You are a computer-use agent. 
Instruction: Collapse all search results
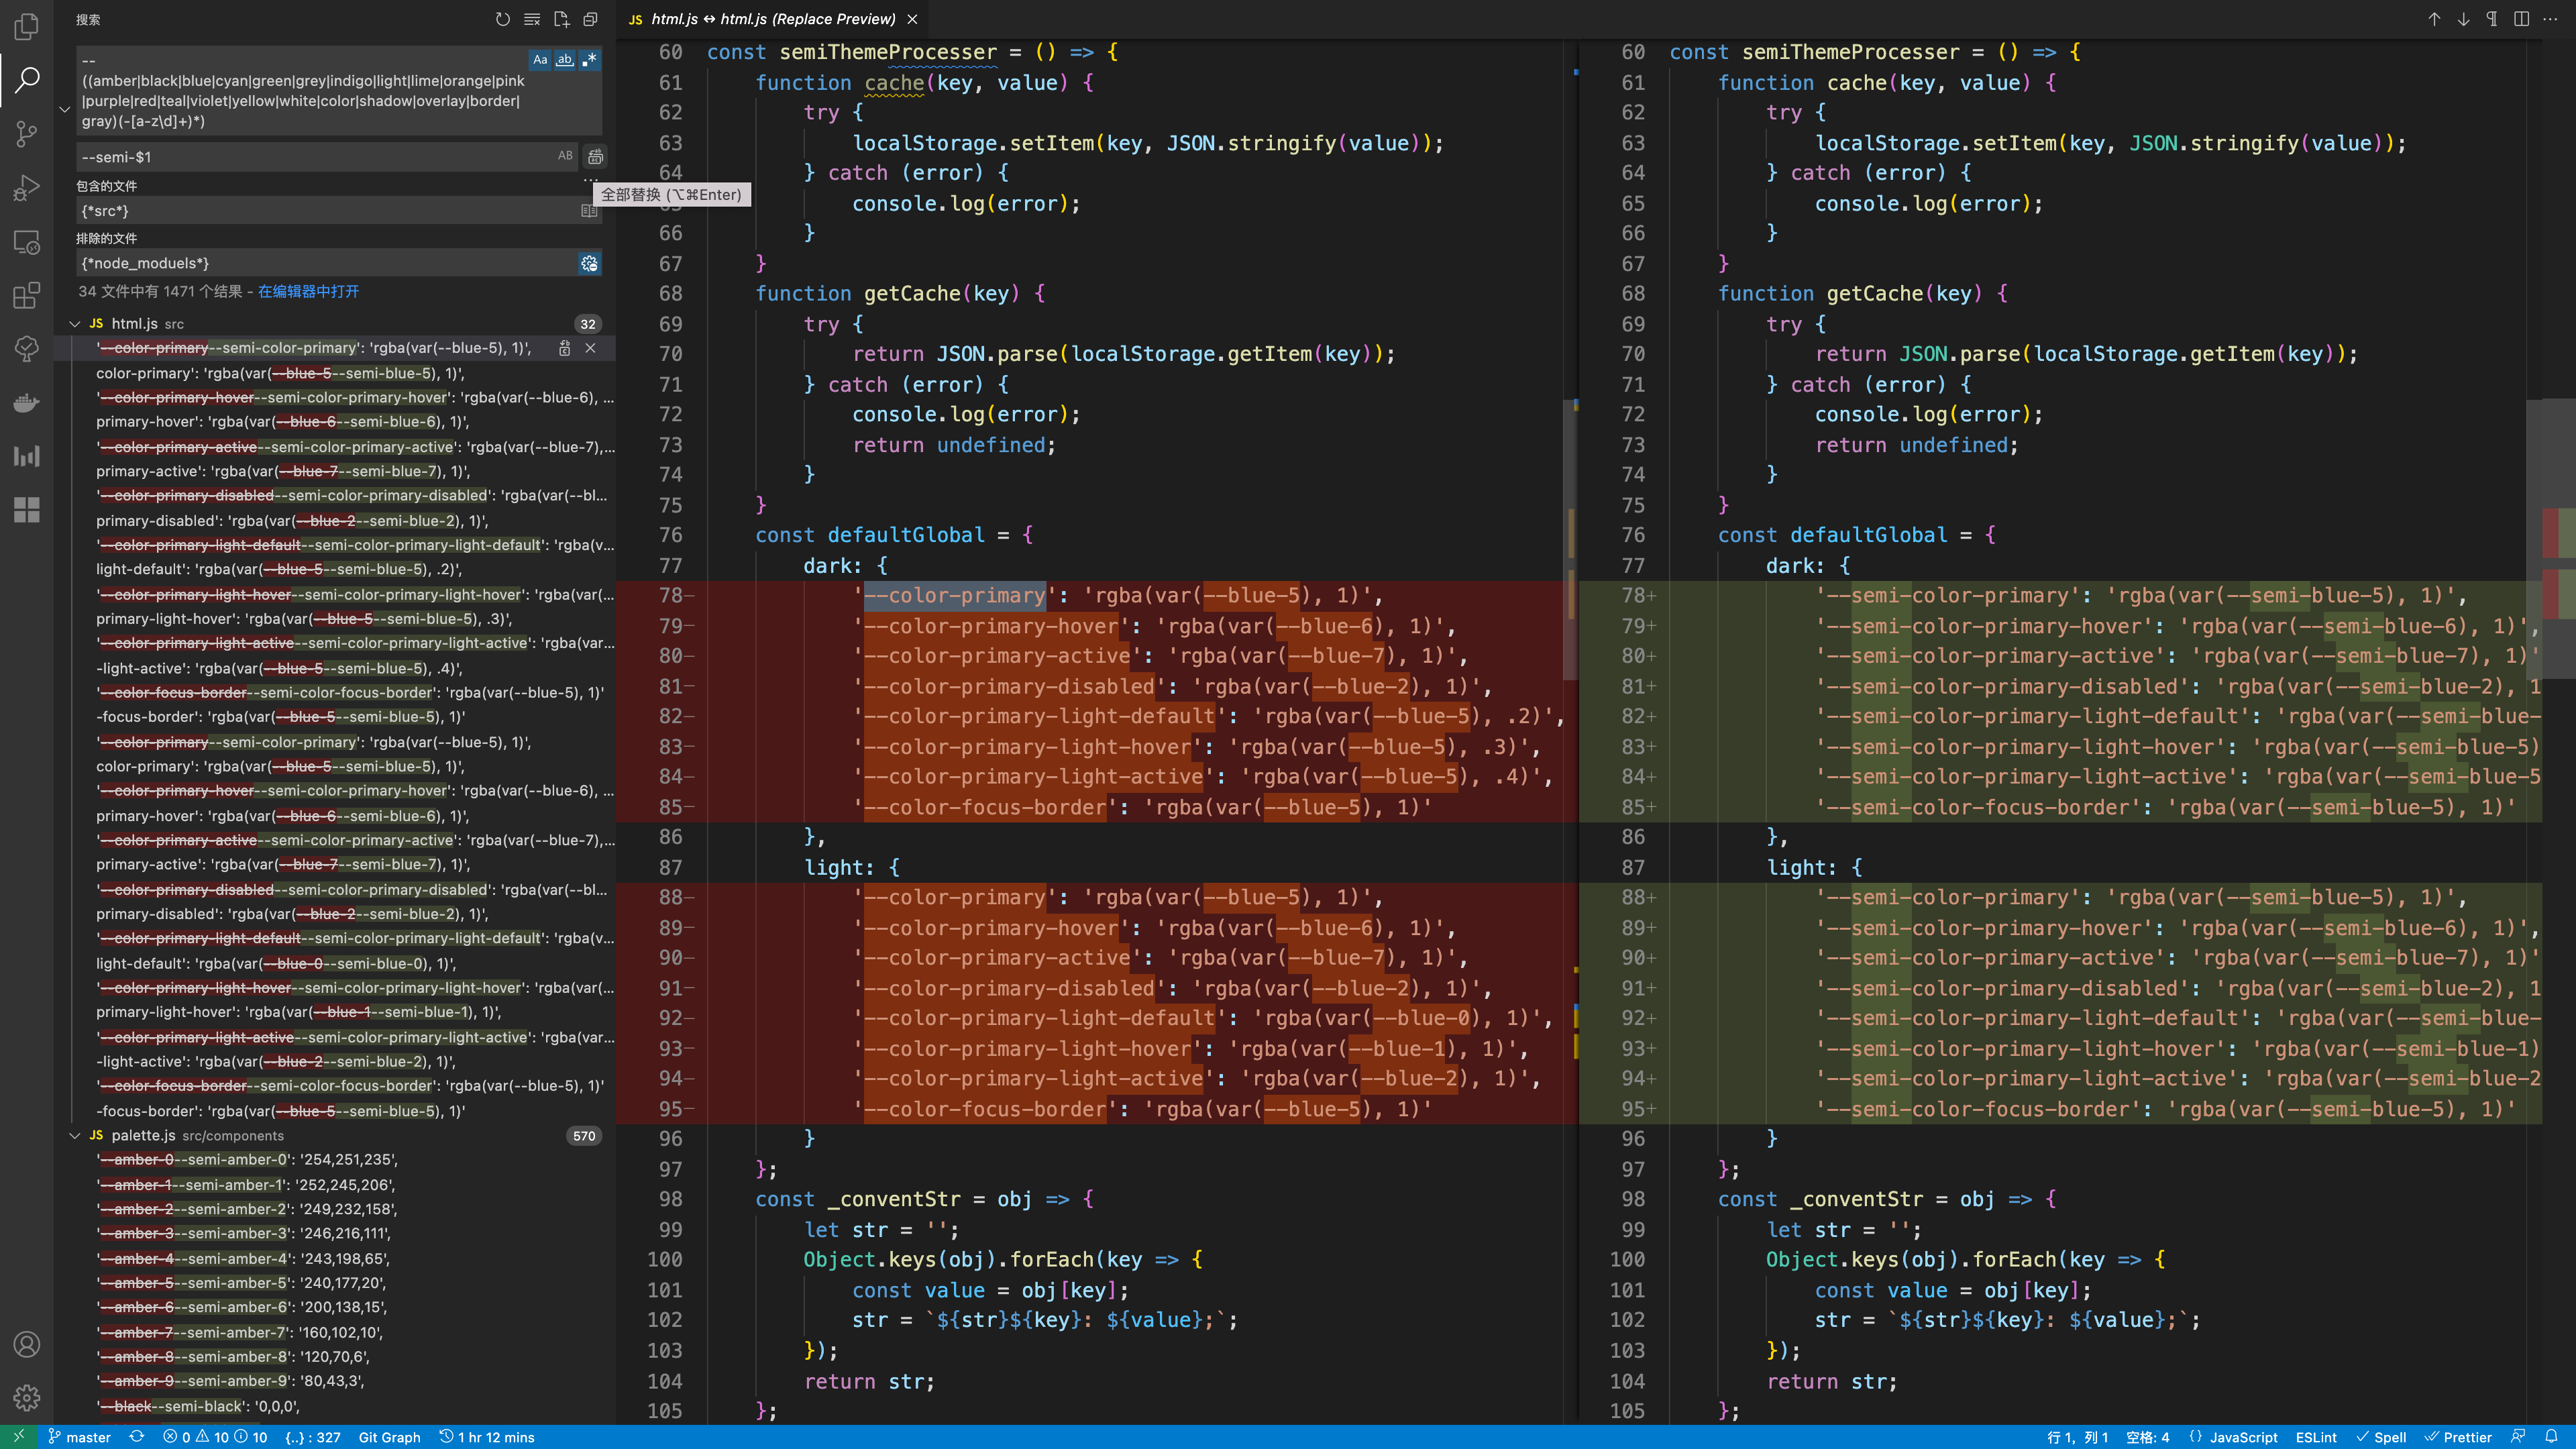tap(590, 19)
